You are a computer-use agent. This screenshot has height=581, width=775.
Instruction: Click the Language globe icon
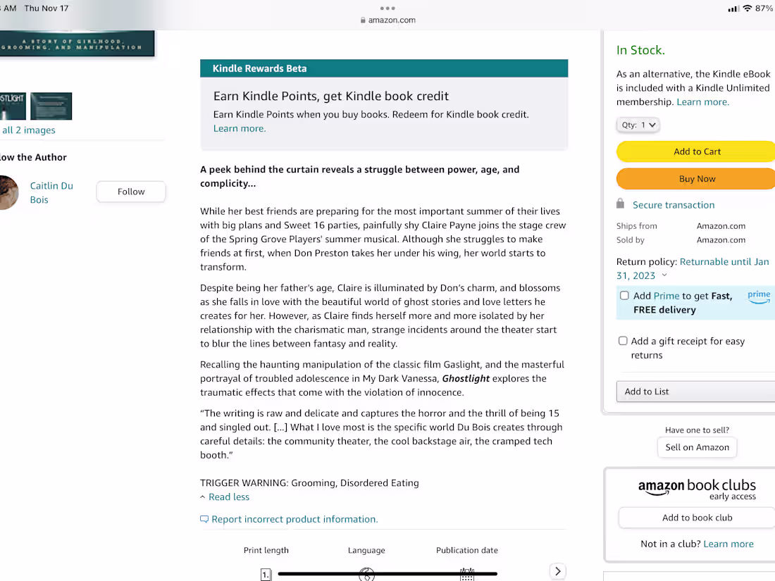(366, 574)
